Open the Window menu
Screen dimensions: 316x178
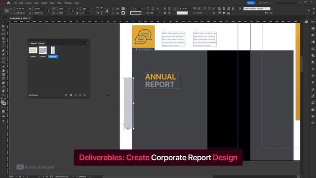click(x=68, y=3)
